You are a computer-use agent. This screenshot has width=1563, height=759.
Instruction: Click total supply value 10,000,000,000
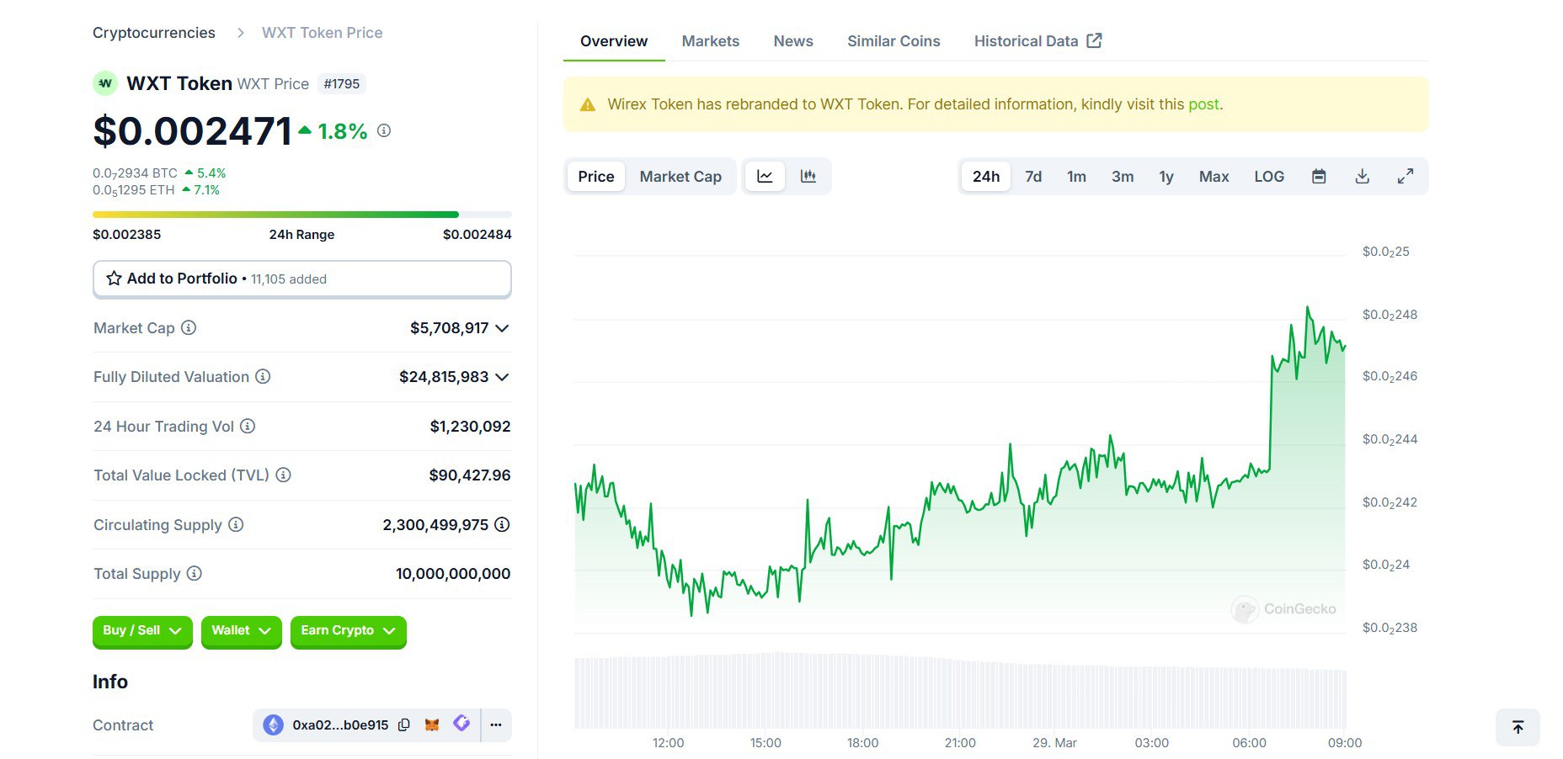tap(453, 574)
